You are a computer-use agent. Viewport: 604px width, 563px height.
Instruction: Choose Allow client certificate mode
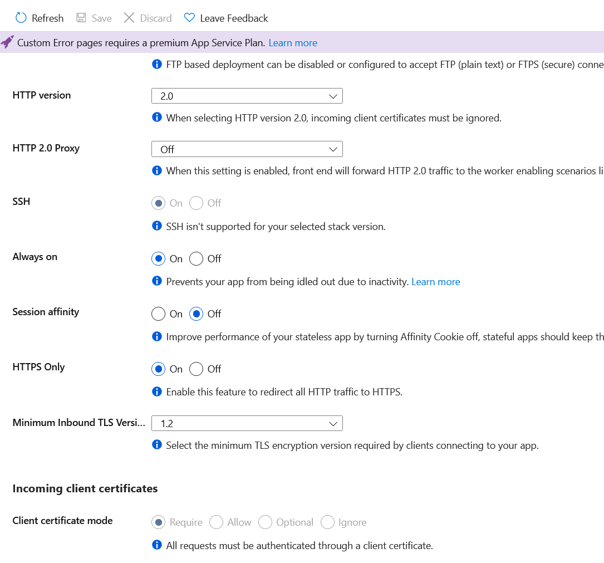click(x=216, y=522)
